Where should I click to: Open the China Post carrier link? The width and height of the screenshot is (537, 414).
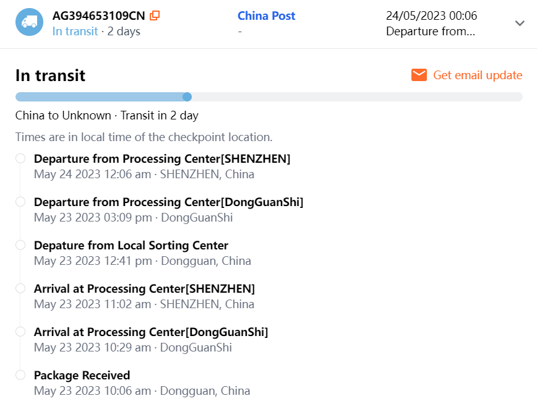[266, 15]
